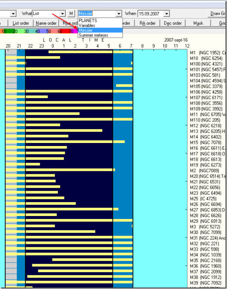Click the M button beside the What dropdown
This screenshot has height=289, width=227.
point(71,14)
